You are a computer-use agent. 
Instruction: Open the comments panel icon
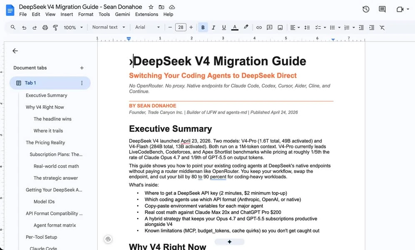click(x=382, y=9)
